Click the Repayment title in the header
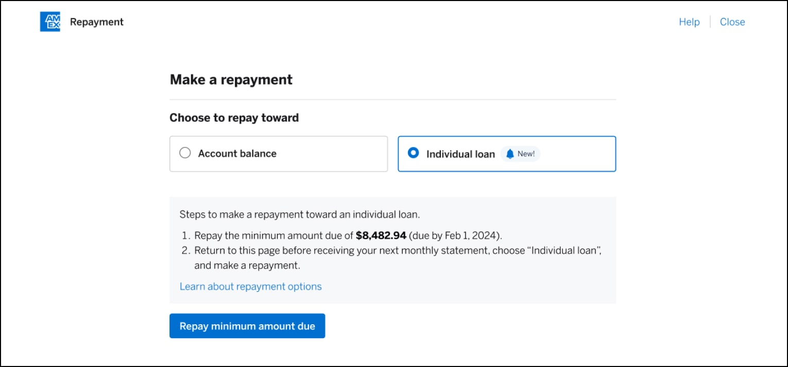Screen dimensions: 788x367 point(97,22)
